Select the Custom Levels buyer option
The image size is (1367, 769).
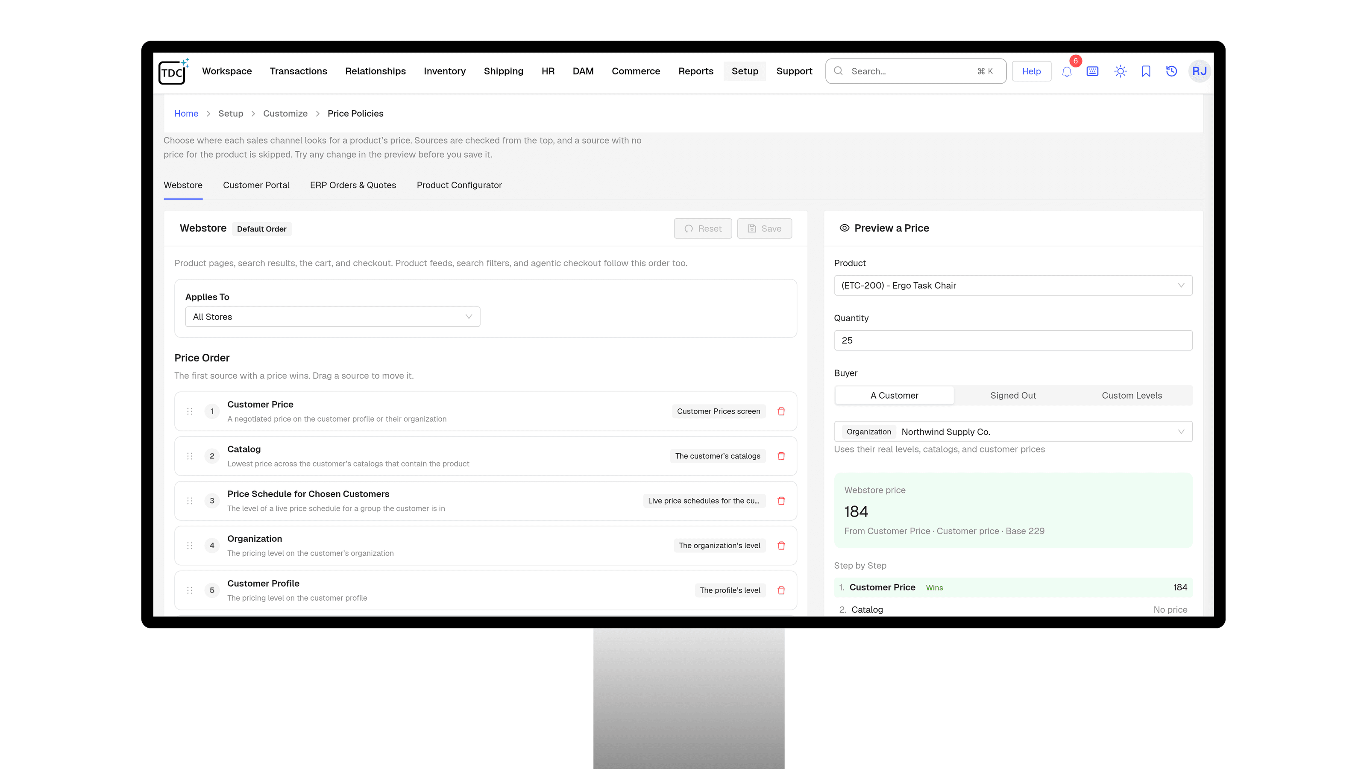1131,395
